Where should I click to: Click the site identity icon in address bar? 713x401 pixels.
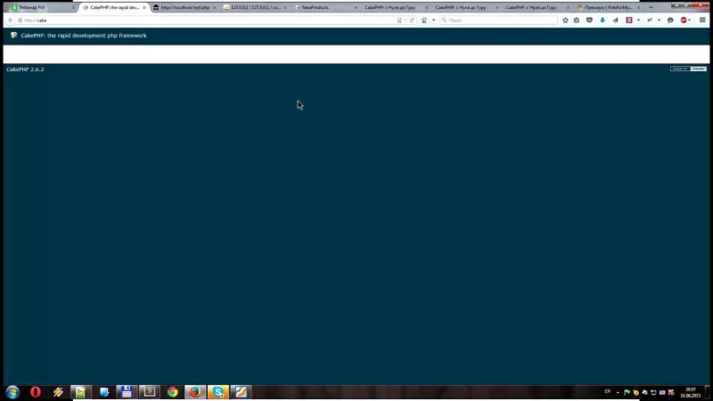[x=20, y=20]
